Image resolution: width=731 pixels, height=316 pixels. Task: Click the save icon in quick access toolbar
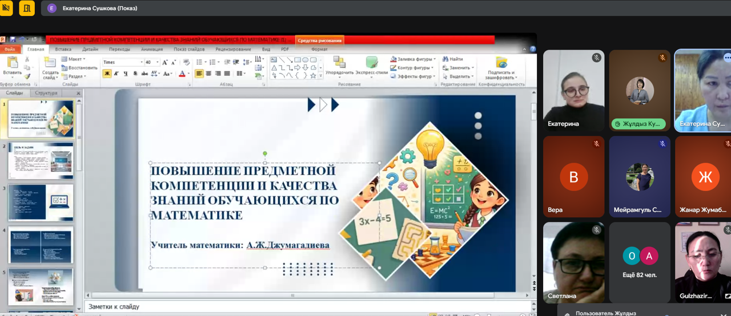(x=13, y=40)
